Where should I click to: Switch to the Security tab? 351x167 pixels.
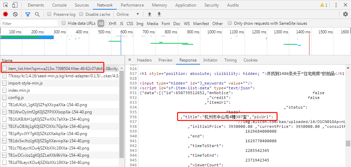(212, 5)
